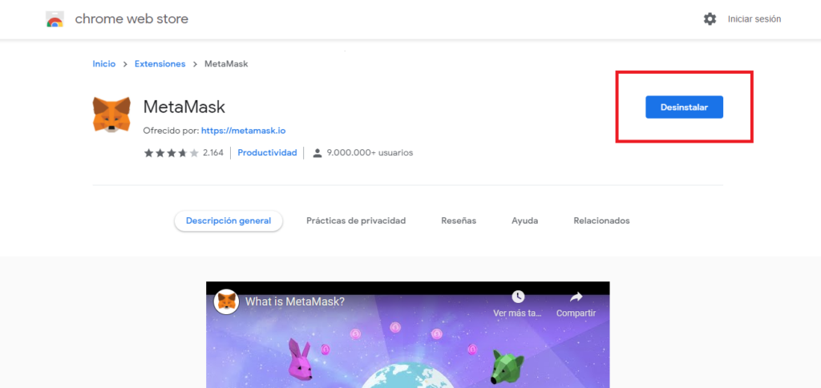Open the Productividad category link
This screenshot has width=821, height=388.
pyautogui.click(x=267, y=153)
